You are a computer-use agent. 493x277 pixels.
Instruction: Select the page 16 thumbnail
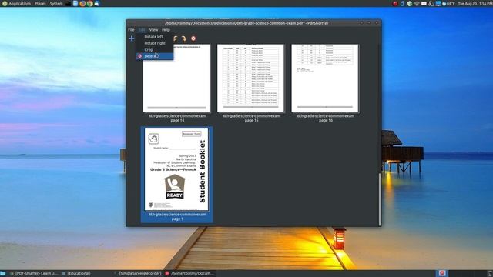pos(325,78)
